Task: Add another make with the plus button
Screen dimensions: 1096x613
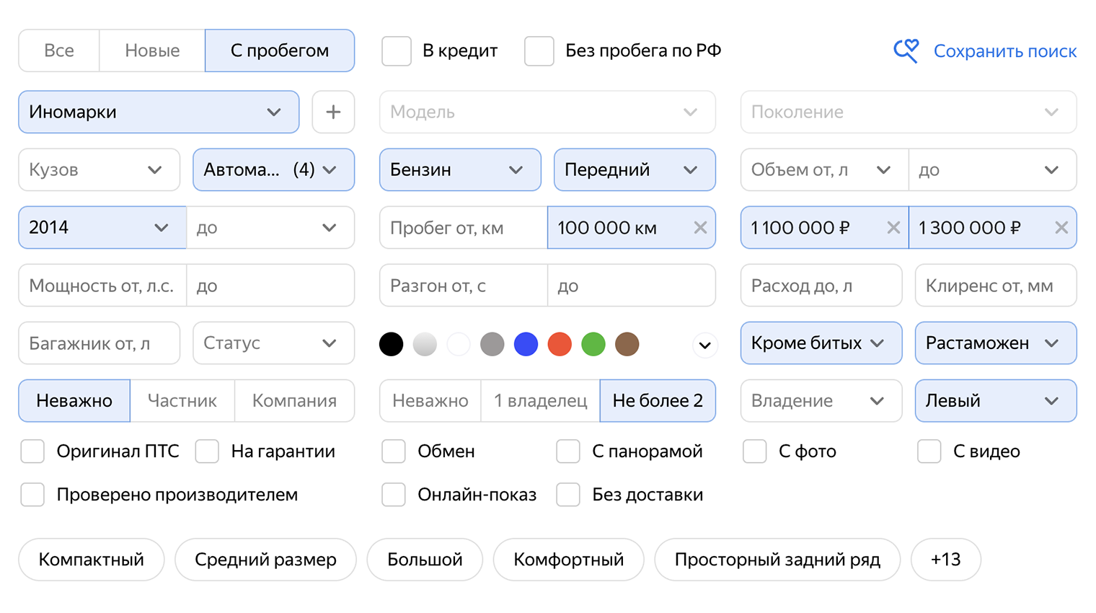Action: tap(333, 112)
